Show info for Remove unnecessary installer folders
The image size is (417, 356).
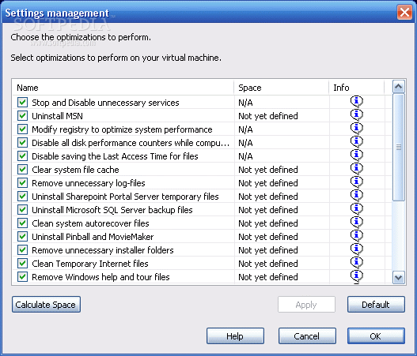click(x=356, y=249)
